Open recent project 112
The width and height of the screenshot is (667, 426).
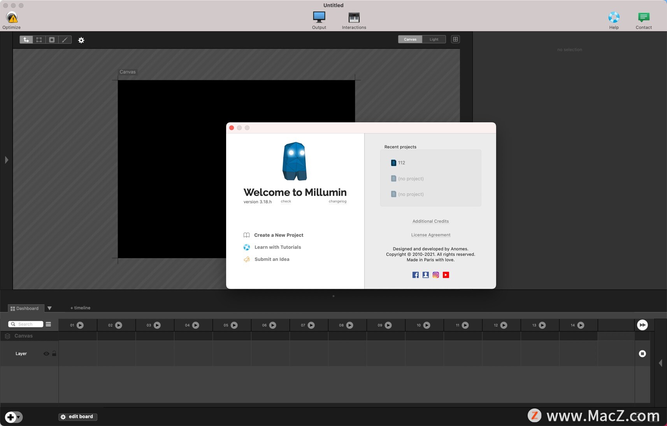tap(398, 163)
